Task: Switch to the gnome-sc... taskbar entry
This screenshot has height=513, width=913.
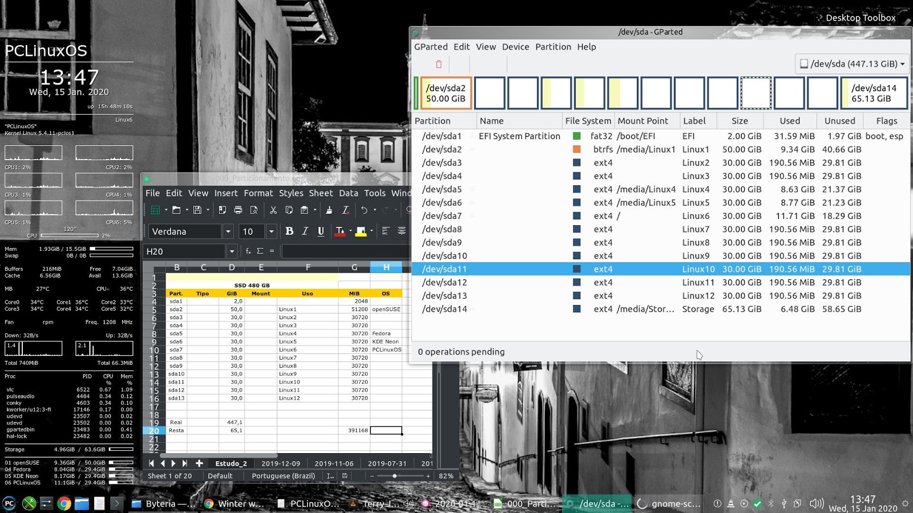Action: (669, 503)
